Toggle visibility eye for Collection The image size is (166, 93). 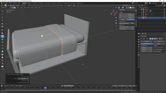(164, 9)
